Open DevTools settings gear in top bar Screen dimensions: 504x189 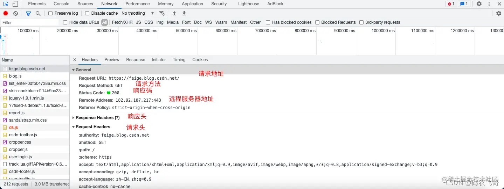(x=479, y=4)
